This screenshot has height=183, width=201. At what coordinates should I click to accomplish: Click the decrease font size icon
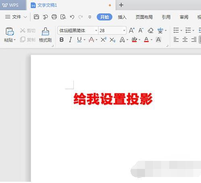click(141, 31)
